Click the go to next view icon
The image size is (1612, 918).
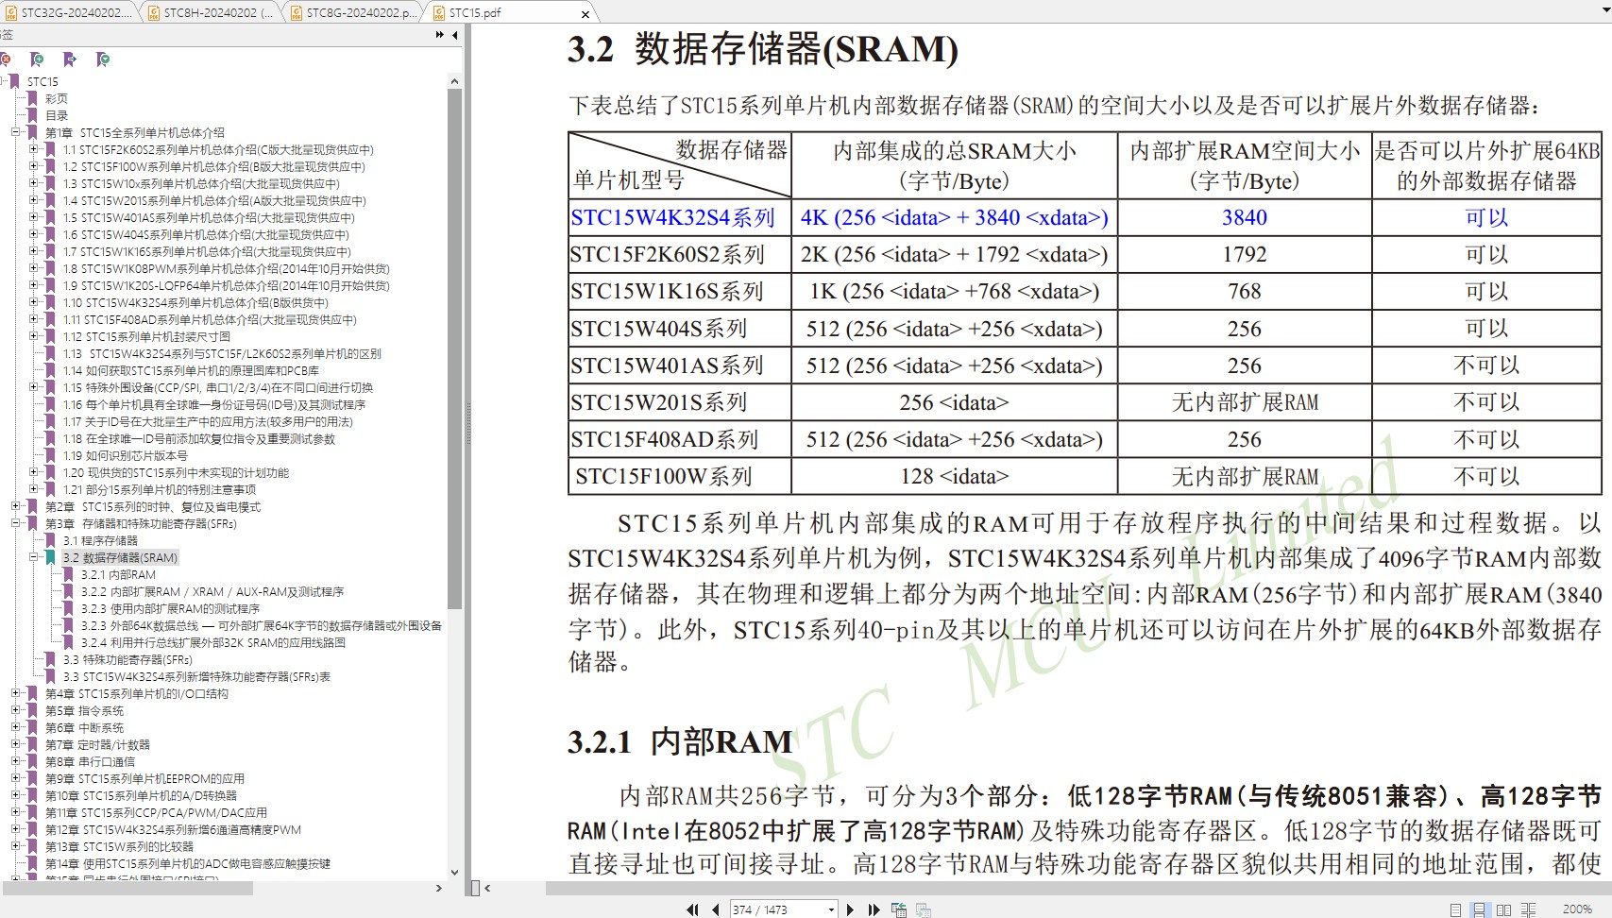click(x=924, y=909)
